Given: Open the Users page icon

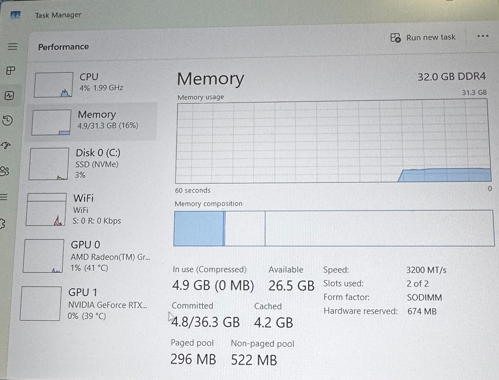Looking at the screenshot, I should pos(4,171).
